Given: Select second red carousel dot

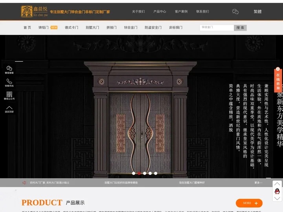Looking at the screenshot, I should tap(139, 173).
